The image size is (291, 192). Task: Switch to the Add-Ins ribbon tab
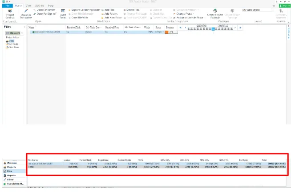coord(40,6)
